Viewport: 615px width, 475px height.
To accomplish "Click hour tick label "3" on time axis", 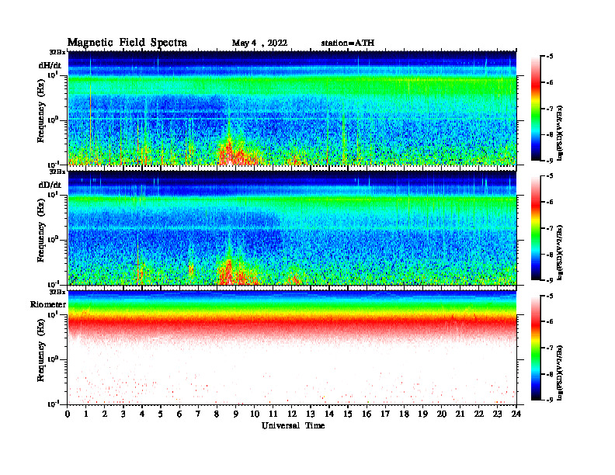I will pyautogui.click(x=123, y=414).
